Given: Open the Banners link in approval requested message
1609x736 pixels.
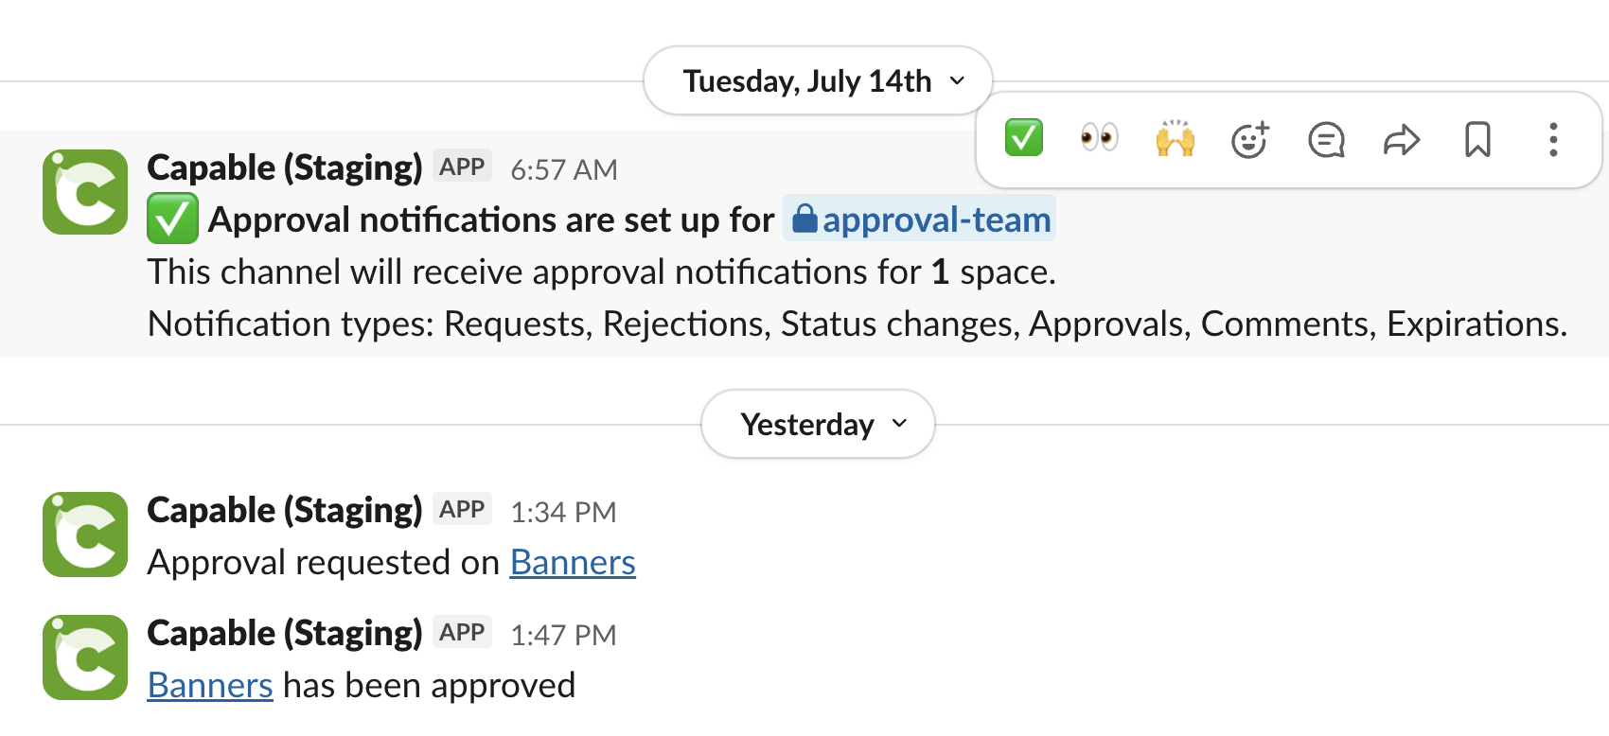Looking at the screenshot, I should pyautogui.click(x=573, y=562).
